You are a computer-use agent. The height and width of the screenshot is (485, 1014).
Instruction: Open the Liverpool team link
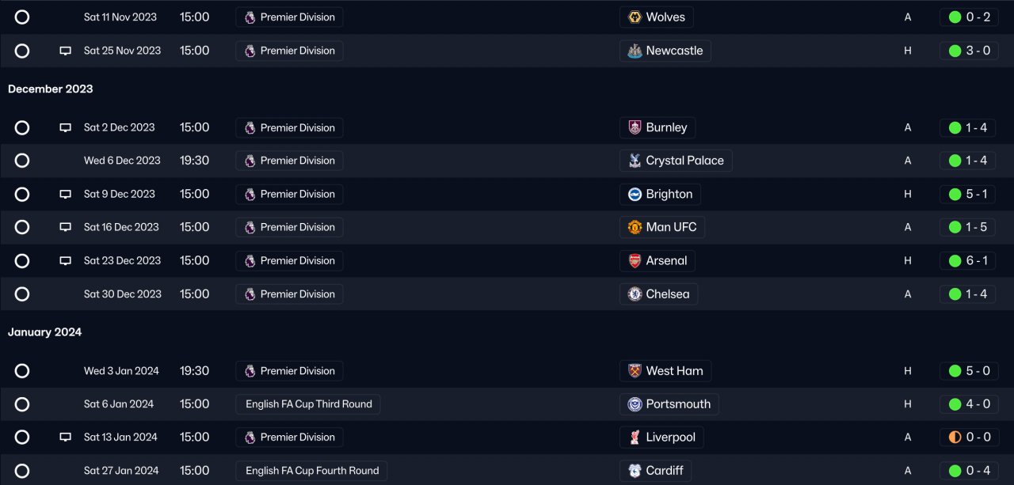click(x=670, y=438)
